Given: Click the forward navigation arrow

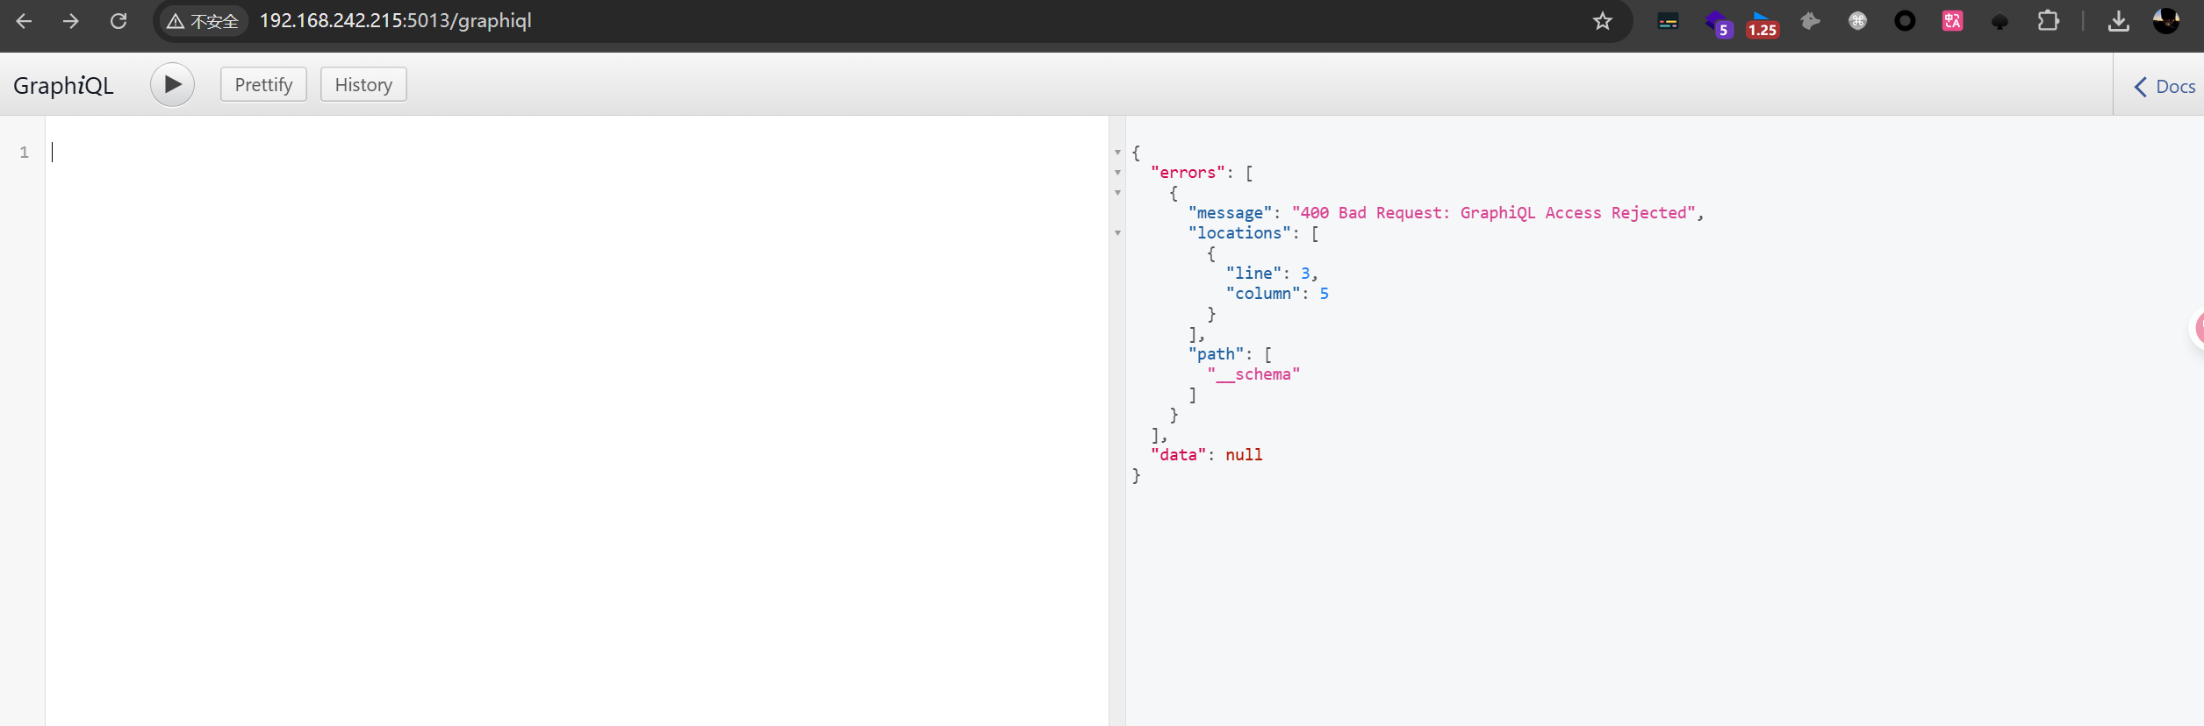Looking at the screenshot, I should [71, 21].
